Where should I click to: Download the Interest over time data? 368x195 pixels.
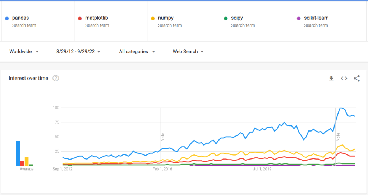click(x=331, y=79)
